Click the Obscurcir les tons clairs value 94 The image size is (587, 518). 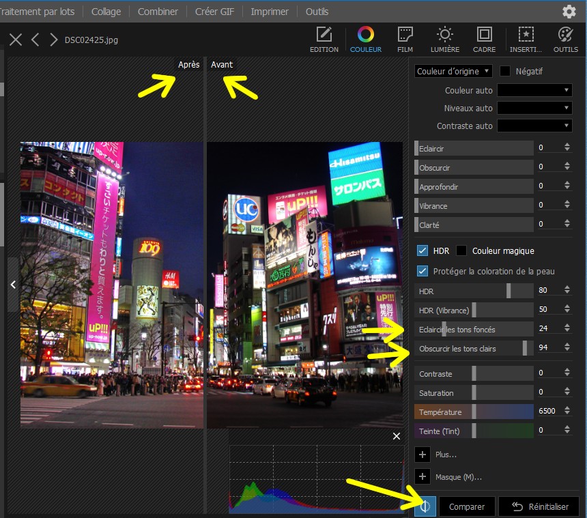click(x=543, y=347)
